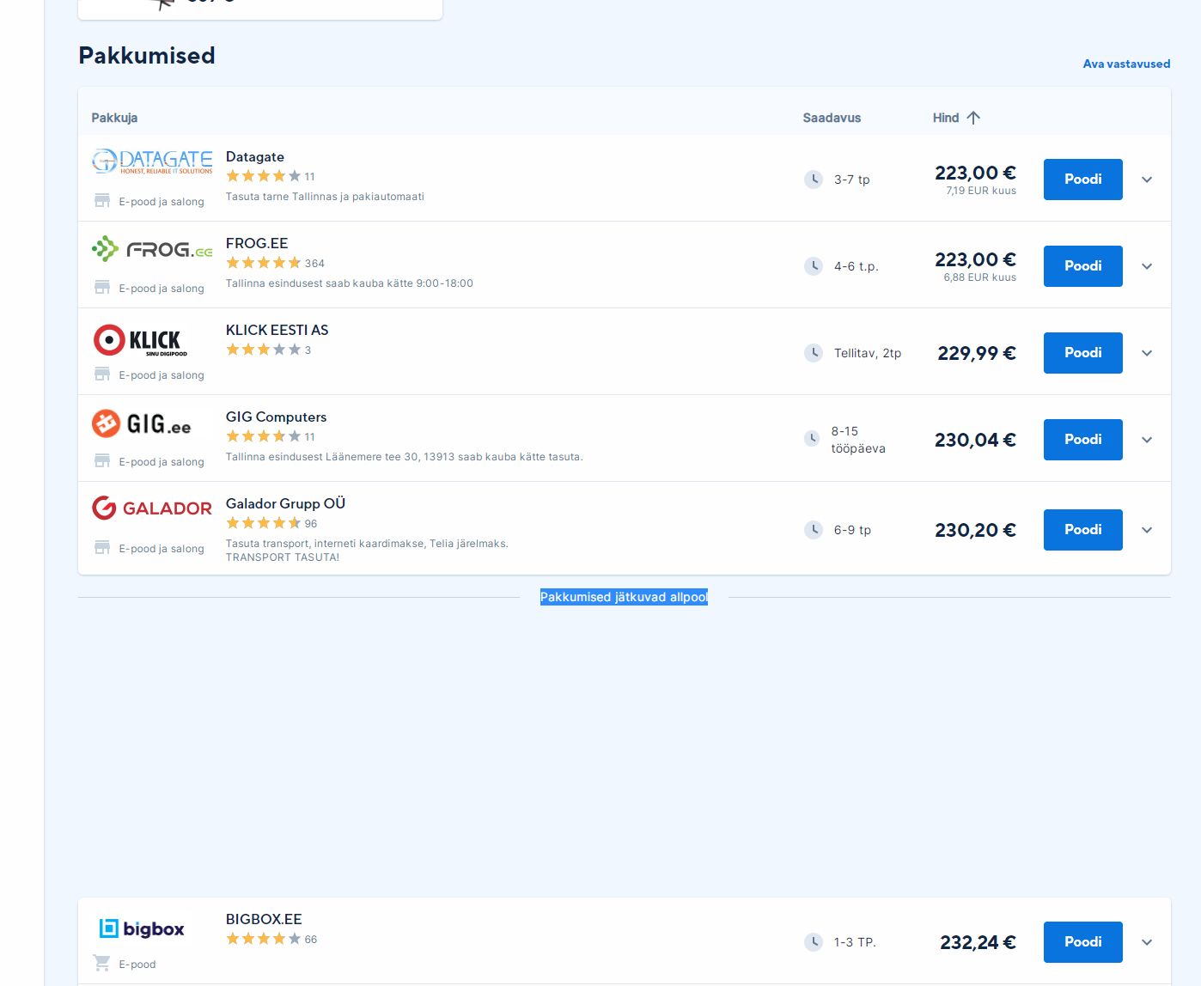The height and width of the screenshot is (986, 1201).
Task: Expand the FROG.EE offer details chevron
Action: click(1147, 266)
